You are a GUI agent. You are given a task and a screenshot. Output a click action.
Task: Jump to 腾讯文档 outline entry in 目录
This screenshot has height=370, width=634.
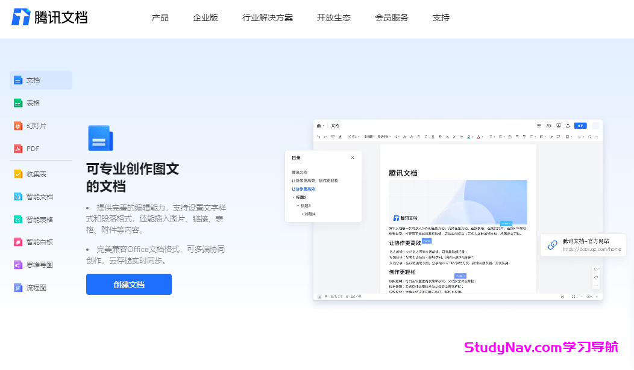point(299,172)
